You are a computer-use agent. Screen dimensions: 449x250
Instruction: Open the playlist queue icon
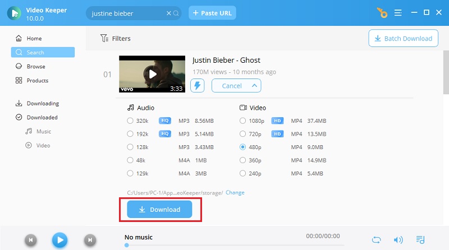(420, 240)
